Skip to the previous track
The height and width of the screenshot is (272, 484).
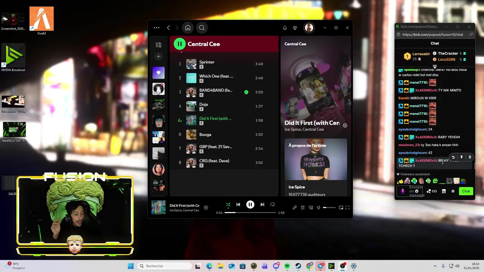click(238, 205)
